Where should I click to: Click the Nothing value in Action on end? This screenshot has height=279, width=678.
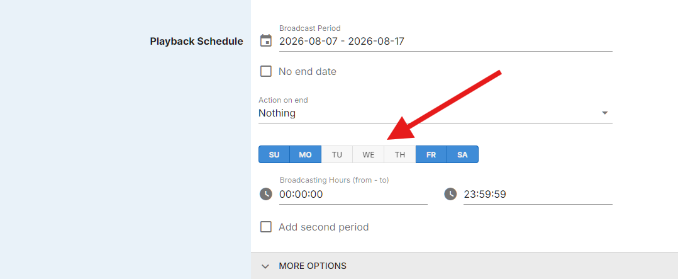click(x=277, y=113)
